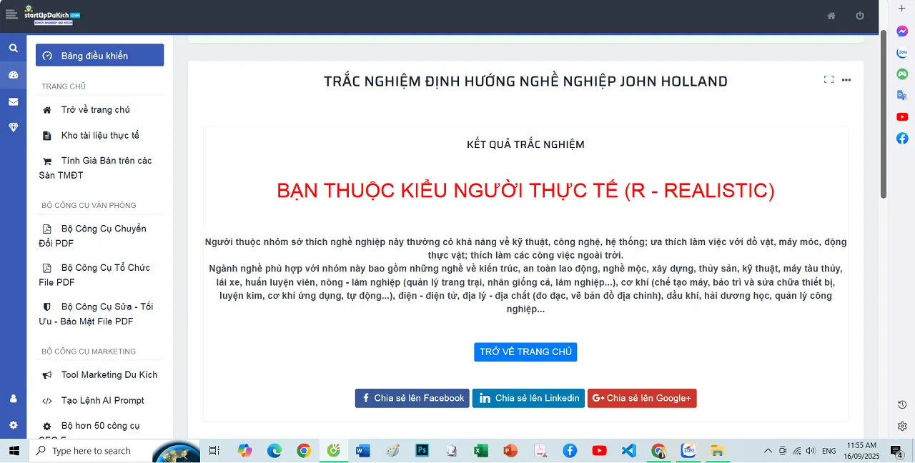This screenshot has width=915, height=463.
Task: Open Messenger in browser sidebar
Action: 902,31
